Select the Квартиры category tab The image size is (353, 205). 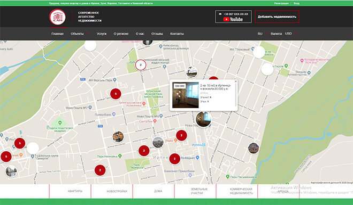tap(75, 191)
